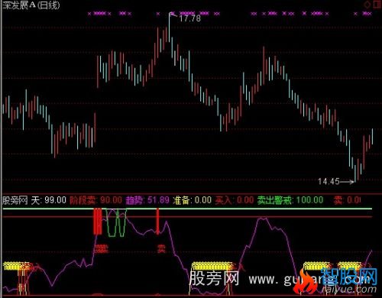Click the 17.78 high price label
Screen dimensions: 382x298
(189, 18)
